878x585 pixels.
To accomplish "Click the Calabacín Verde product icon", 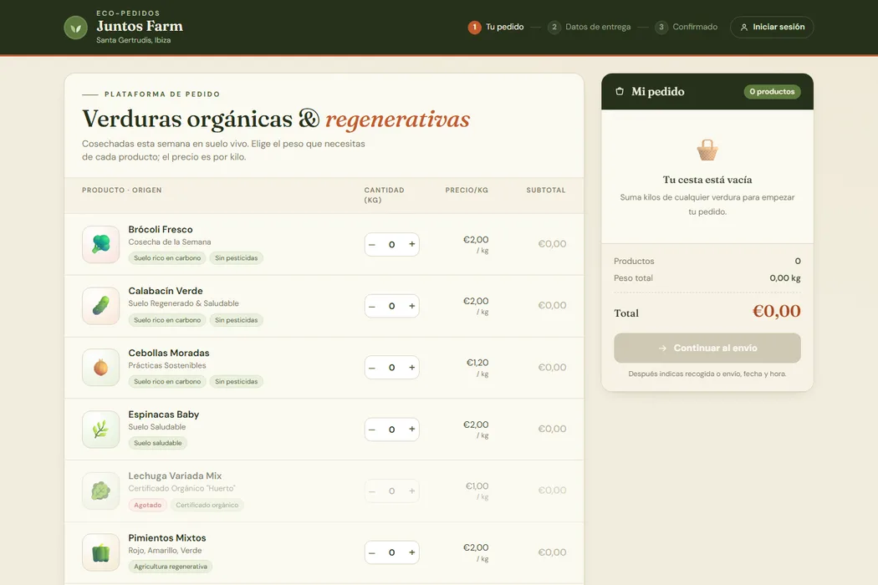I will [101, 306].
